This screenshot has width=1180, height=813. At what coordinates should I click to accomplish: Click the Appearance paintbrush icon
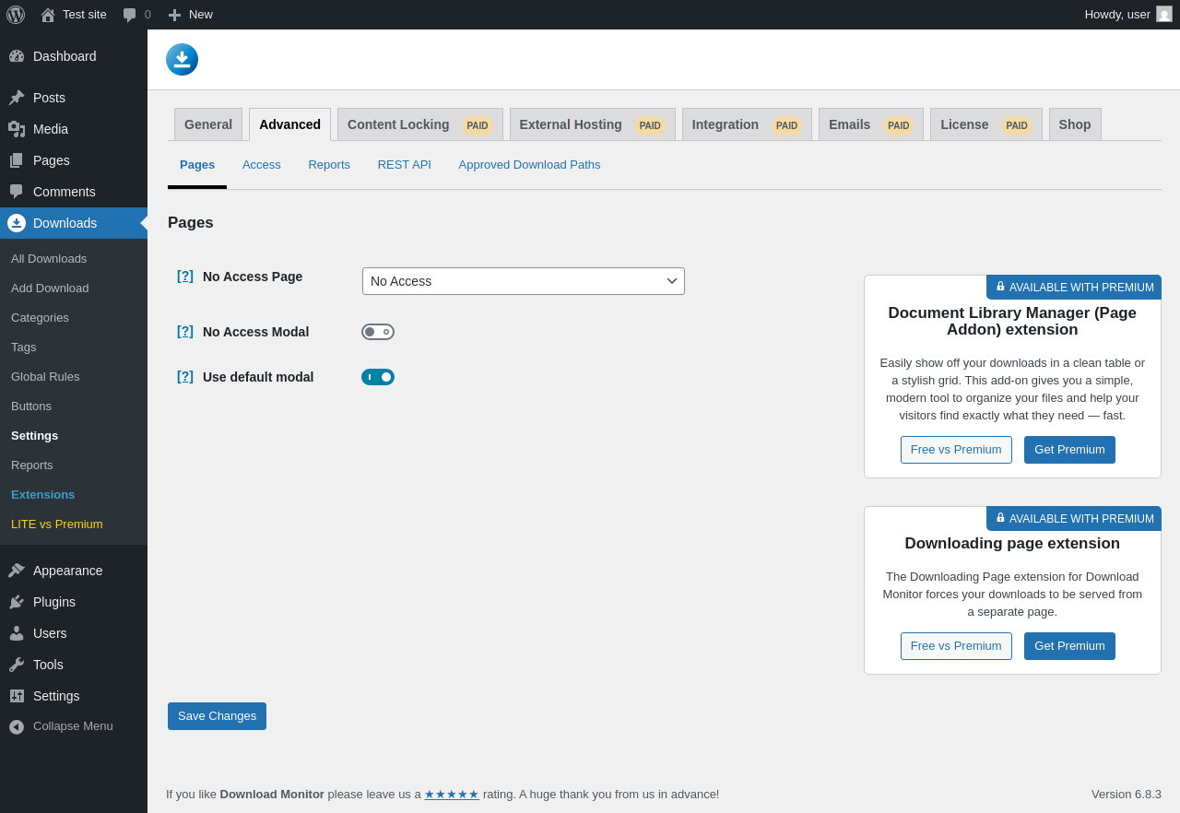(x=17, y=571)
